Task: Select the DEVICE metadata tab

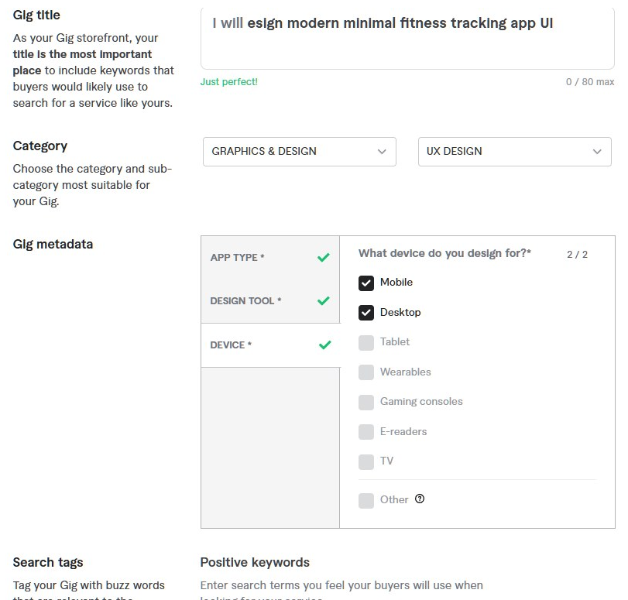Action: point(270,345)
